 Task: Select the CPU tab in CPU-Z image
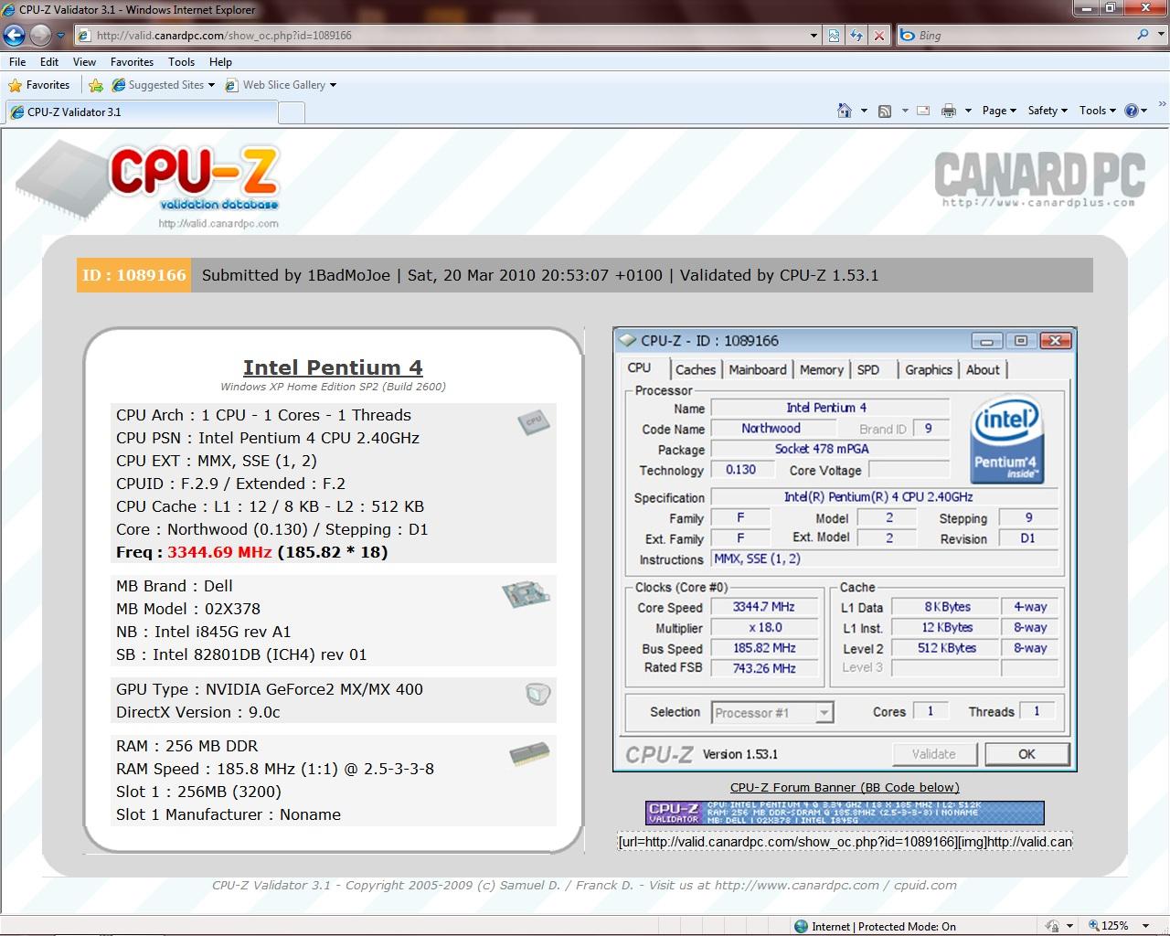tap(639, 368)
